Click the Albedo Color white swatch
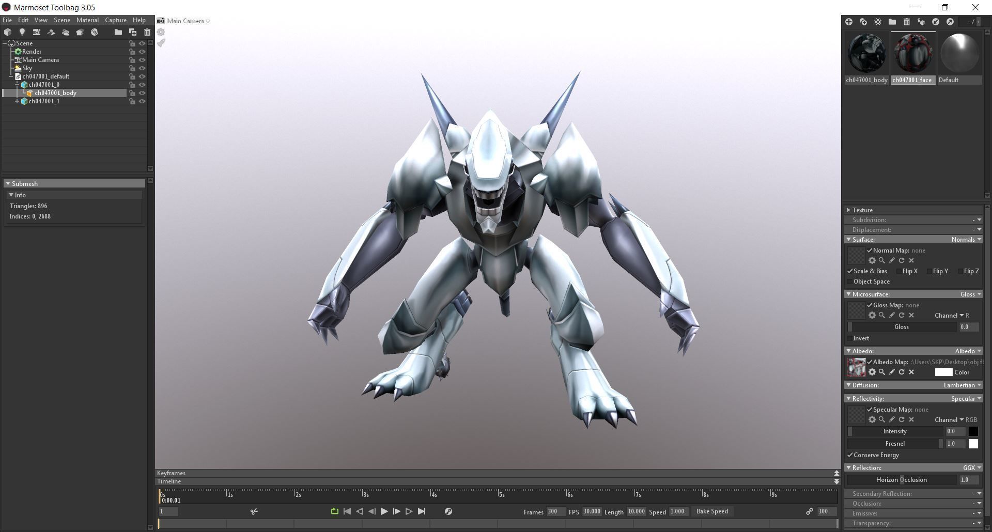Image resolution: width=992 pixels, height=532 pixels. (943, 372)
